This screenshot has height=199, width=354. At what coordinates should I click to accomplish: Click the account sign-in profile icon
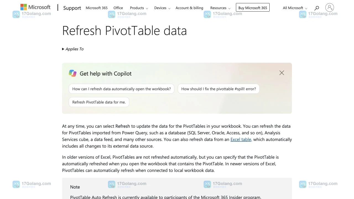(x=330, y=7)
